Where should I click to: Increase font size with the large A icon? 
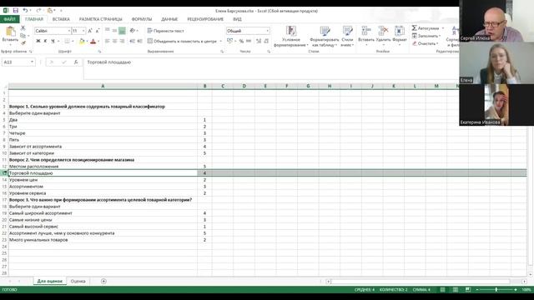click(90, 31)
